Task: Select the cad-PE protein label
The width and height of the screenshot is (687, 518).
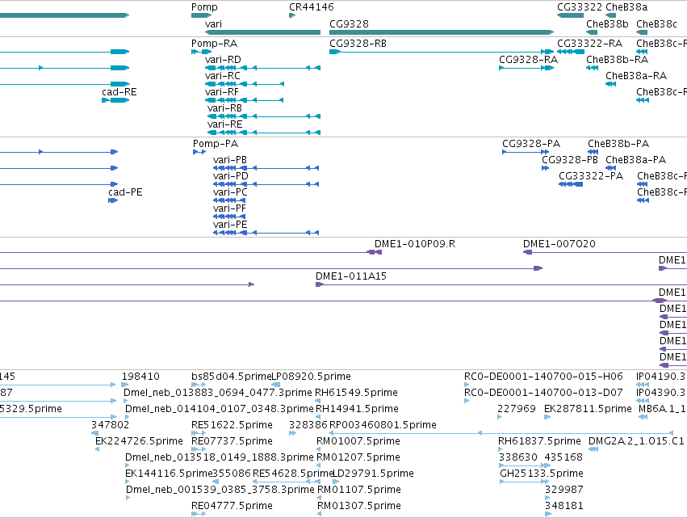Action: 125,192
